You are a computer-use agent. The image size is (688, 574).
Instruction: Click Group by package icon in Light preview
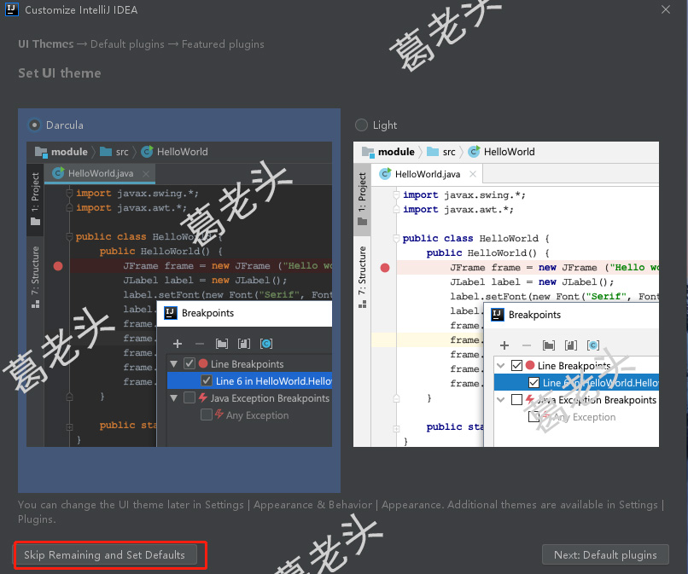(x=549, y=345)
